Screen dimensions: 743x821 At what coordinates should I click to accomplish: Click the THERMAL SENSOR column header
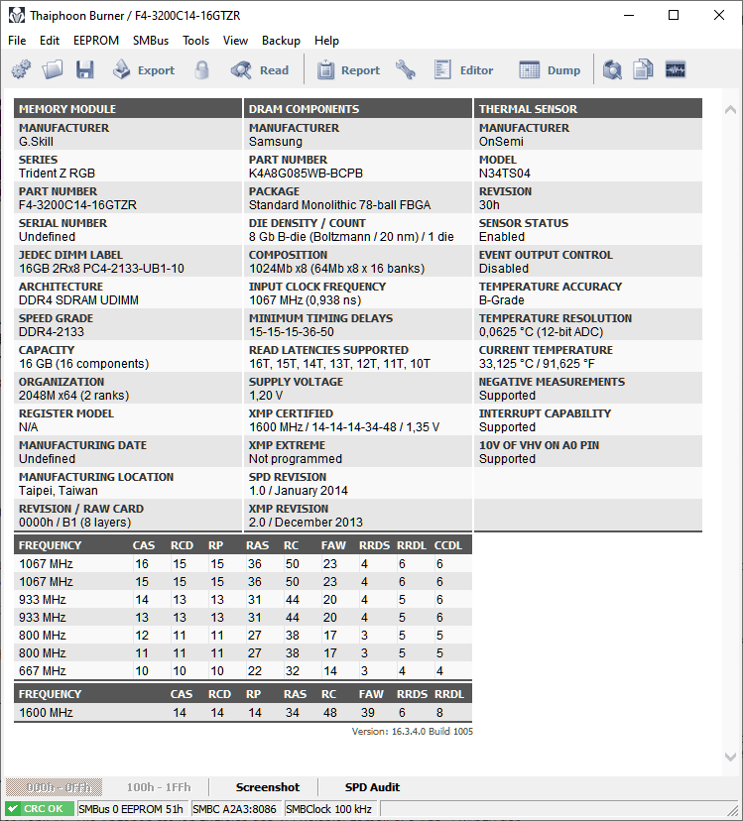point(588,108)
